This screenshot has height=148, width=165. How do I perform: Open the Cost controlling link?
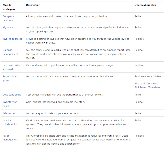[x=12, y=95]
